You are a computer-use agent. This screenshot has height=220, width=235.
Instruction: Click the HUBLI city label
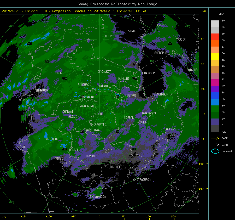click(73, 116)
